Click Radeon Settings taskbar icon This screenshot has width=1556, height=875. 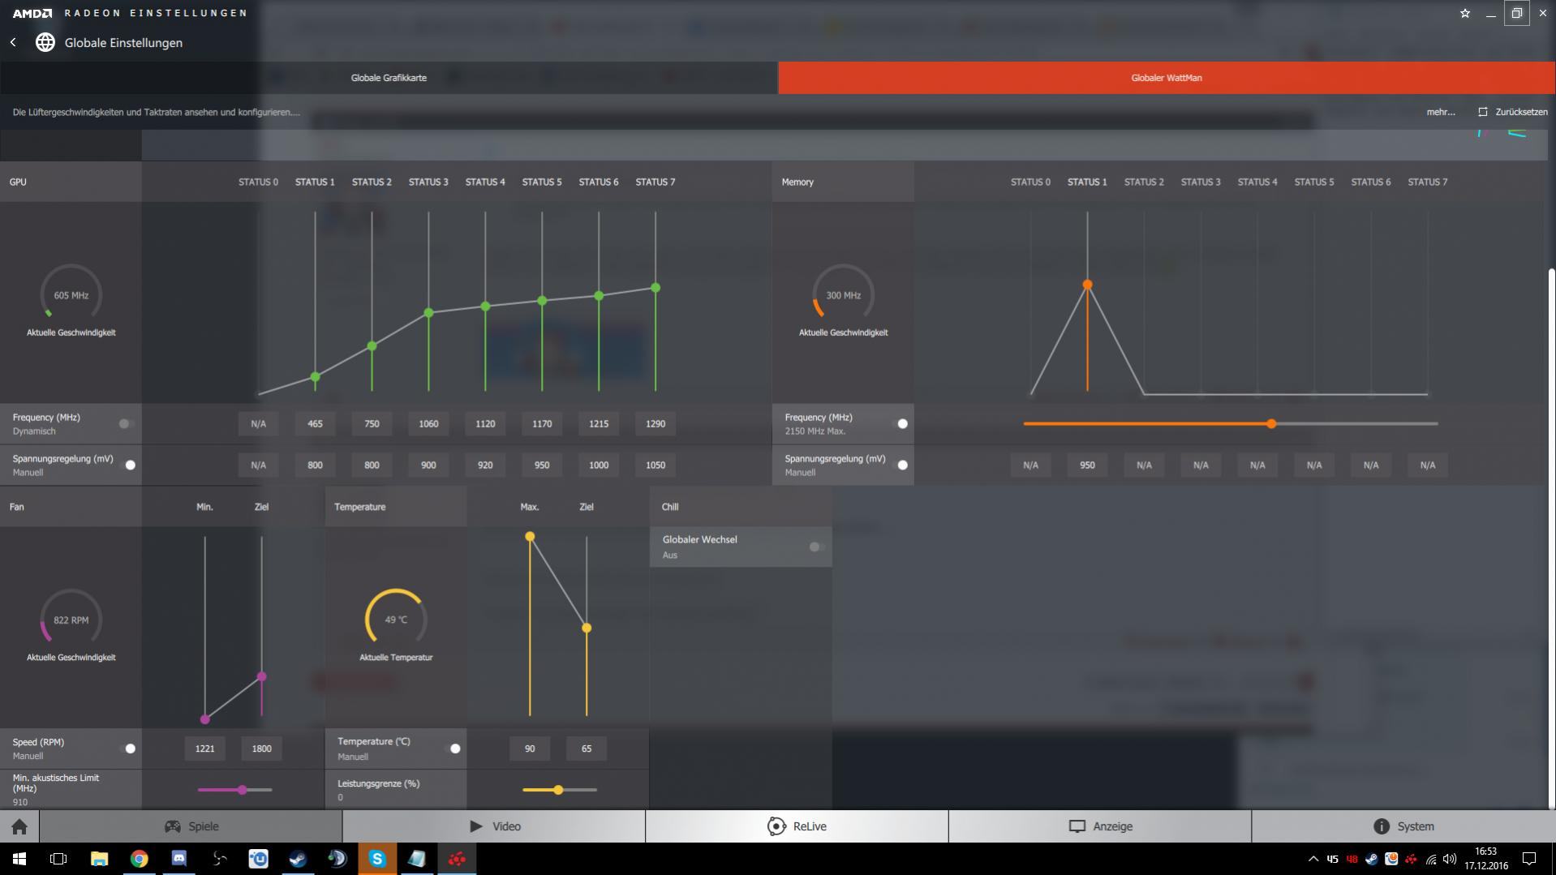pyautogui.click(x=457, y=859)
